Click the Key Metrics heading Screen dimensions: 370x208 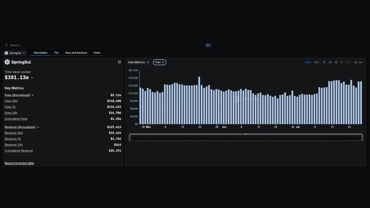(14, 88)
